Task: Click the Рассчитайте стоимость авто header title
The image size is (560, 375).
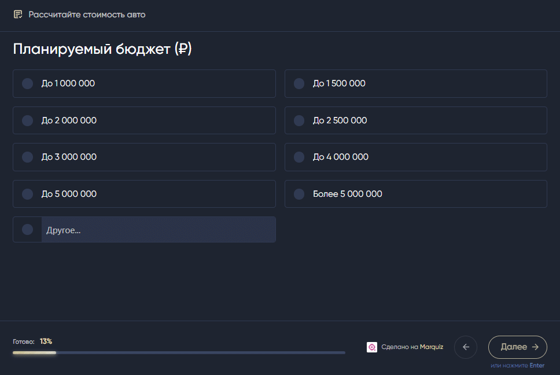Action: pyautogui.click(x=87, y=14)
